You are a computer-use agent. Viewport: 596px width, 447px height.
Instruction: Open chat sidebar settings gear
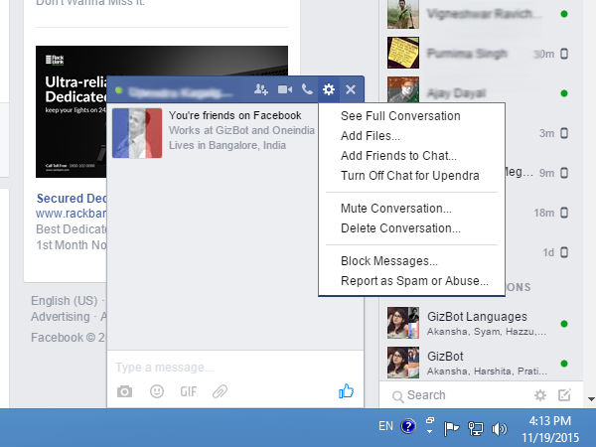(x=540, y=395)
